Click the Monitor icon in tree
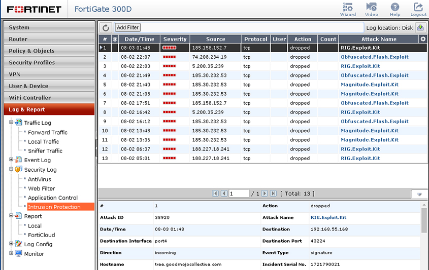This screenshot has width=429, height=270. click(x=18, y=253)
